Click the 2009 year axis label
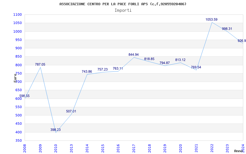The image size is (246, 154). (x=40, y=148)
